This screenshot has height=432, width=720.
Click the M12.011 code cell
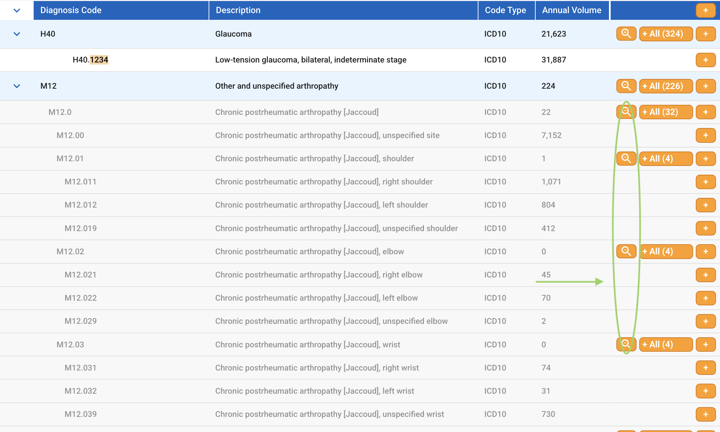click(80, 182)
